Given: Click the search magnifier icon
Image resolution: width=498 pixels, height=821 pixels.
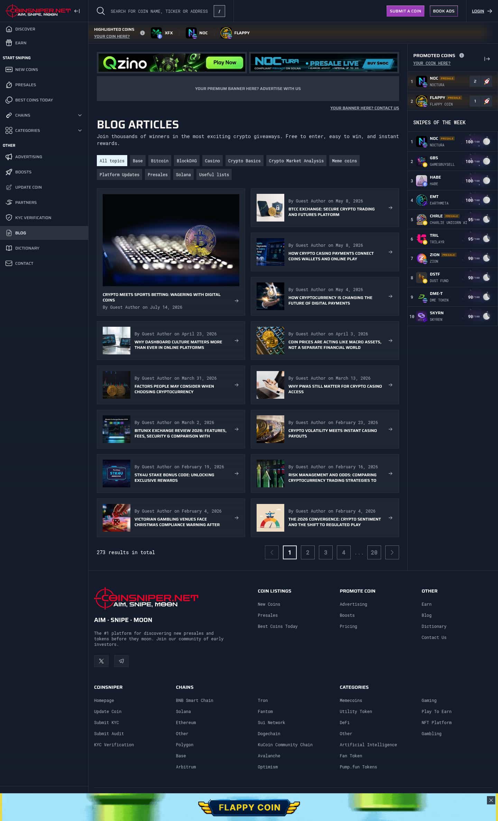Looking at the screenshot, I should [x=101, y=11].
